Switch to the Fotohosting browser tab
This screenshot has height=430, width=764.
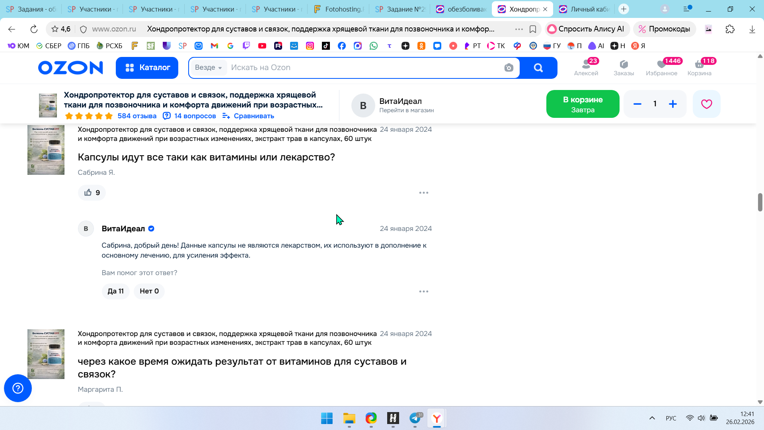tap(338, 9)
